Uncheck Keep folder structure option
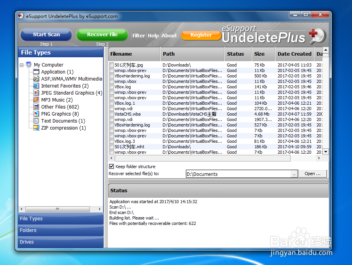The image size is (352, 265). tap(111, 167)
